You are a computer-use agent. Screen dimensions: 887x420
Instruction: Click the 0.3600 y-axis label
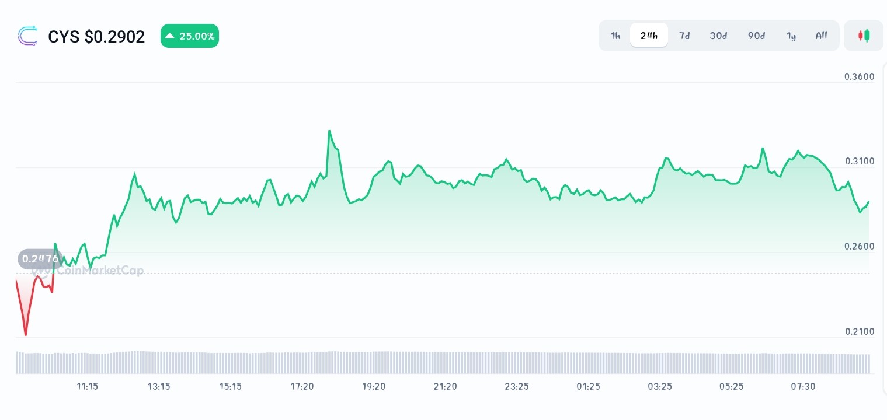860,76
